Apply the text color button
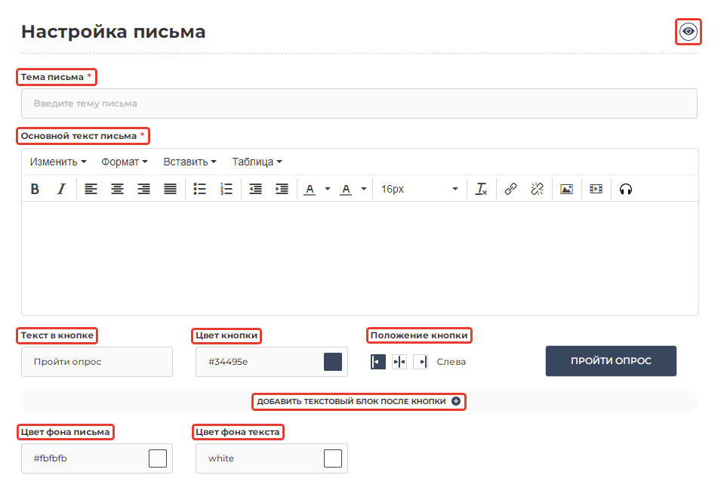Image resolution: width=721 pixels, height=497 pixels. [x=310, y=189]
